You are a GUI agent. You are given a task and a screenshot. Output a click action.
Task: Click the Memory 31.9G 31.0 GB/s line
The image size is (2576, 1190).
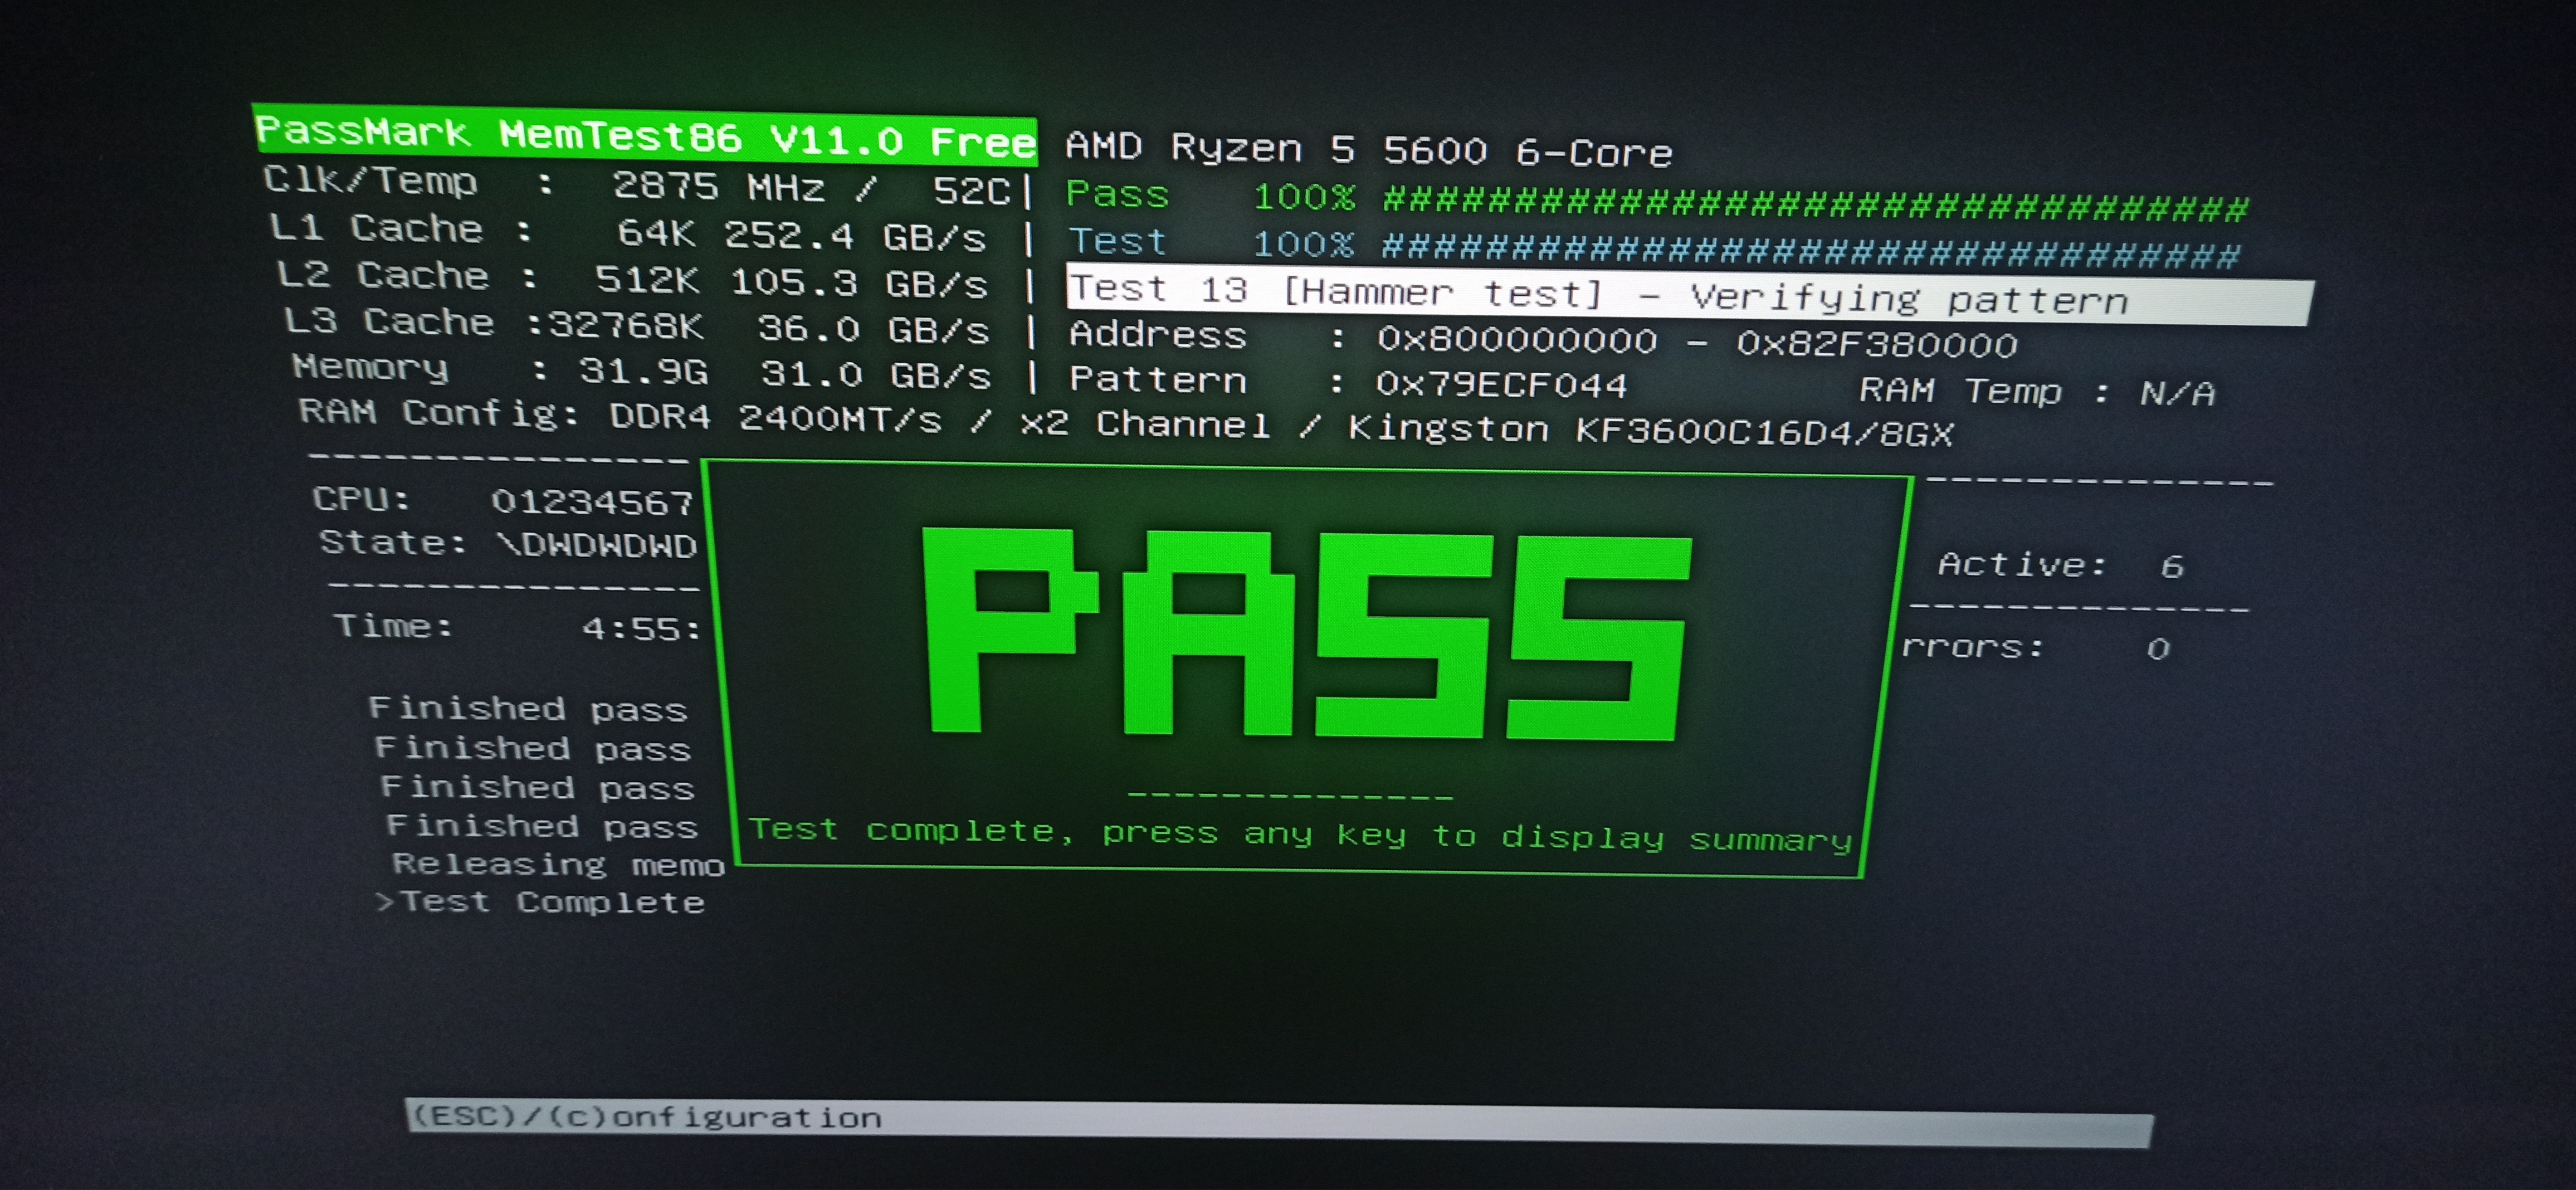[641, 371]
